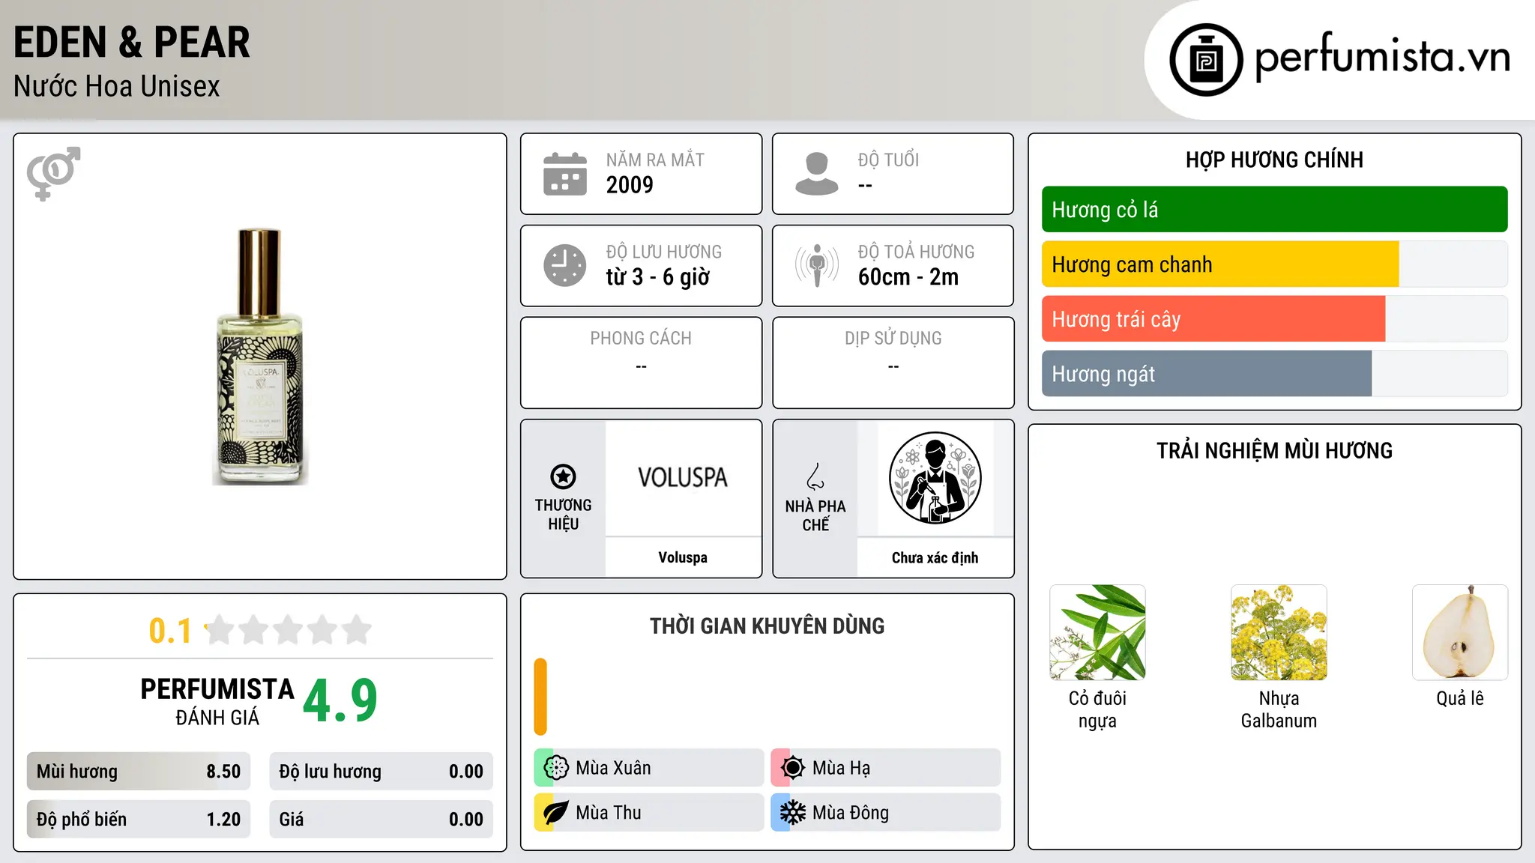This screenshot has width=1535, height=863.
Task: Click the spring flower icon for Mùa Xuân
Action: click(x=556, y=768)
